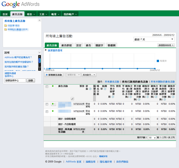This screenshot has width=179, height=168.
Task: Minimize the 說明 help panel
Action: (x=39, y=53)
